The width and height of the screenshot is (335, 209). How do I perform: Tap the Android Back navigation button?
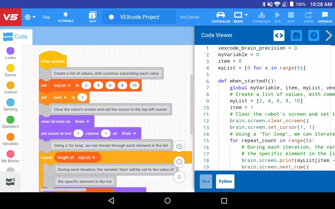tap(111, 201)
